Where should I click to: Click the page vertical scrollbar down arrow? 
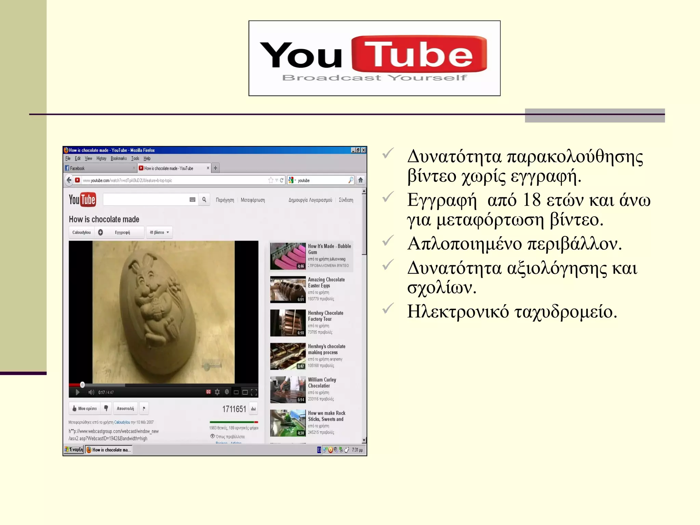(364, 440)
